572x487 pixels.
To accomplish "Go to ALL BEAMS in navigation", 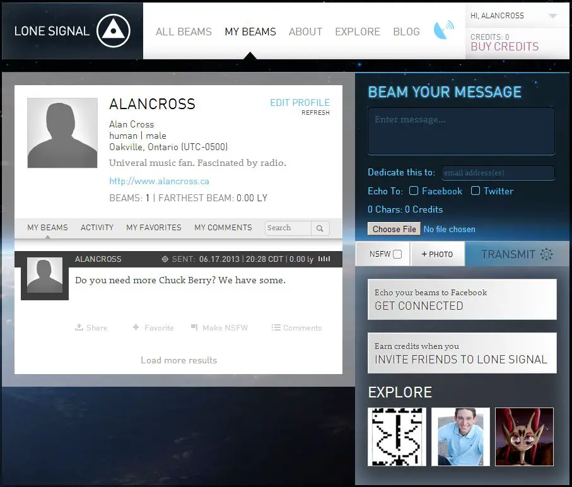I will pyautogui.click(x=184, y=32).
